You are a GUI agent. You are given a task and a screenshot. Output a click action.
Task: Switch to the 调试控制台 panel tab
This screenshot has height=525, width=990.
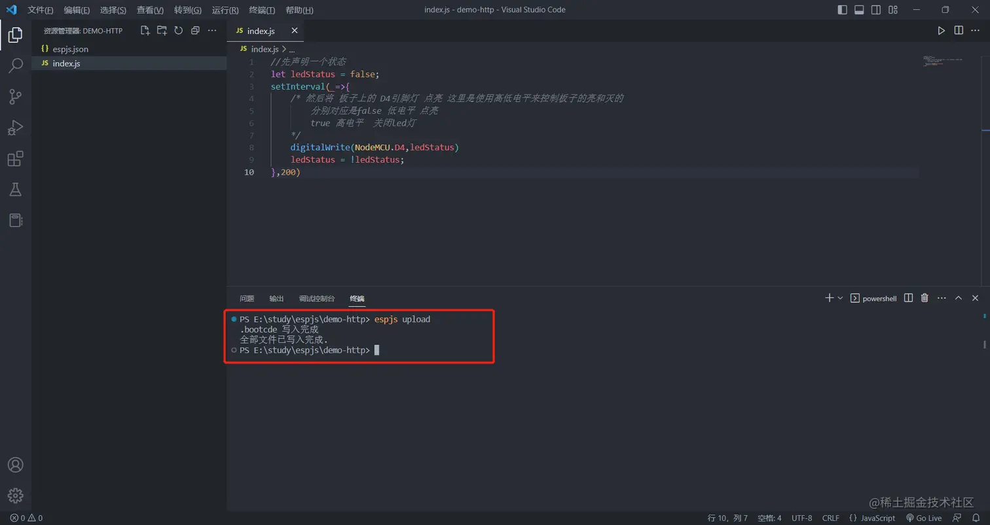tap(317, 298)
